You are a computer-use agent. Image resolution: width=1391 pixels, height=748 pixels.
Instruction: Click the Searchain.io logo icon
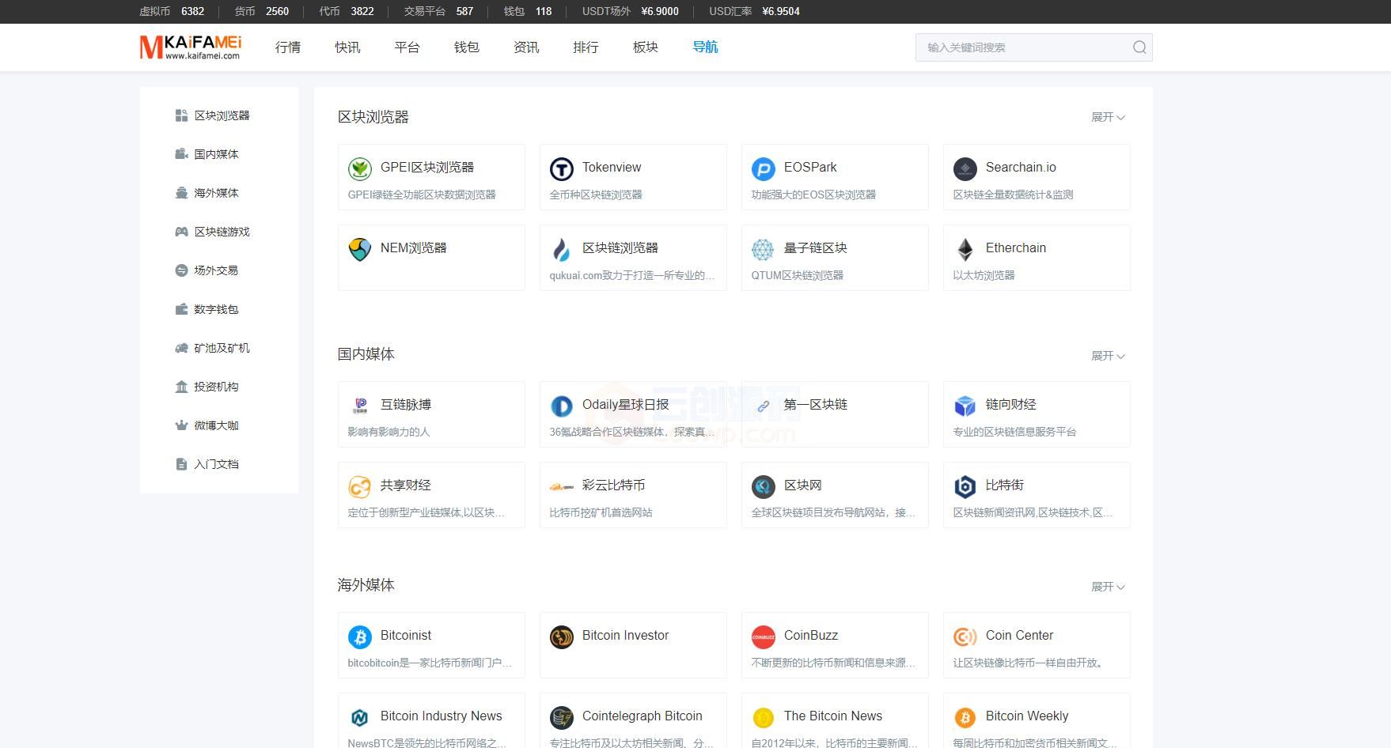[x=965, y=168]
